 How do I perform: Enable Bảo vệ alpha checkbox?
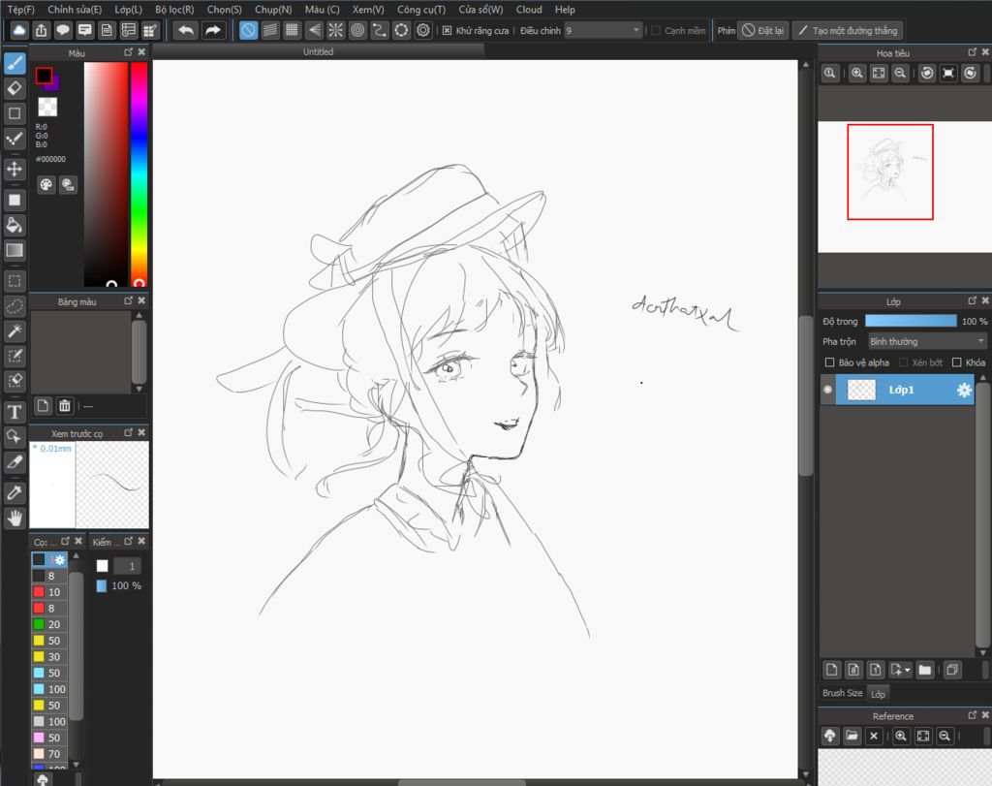829,362
